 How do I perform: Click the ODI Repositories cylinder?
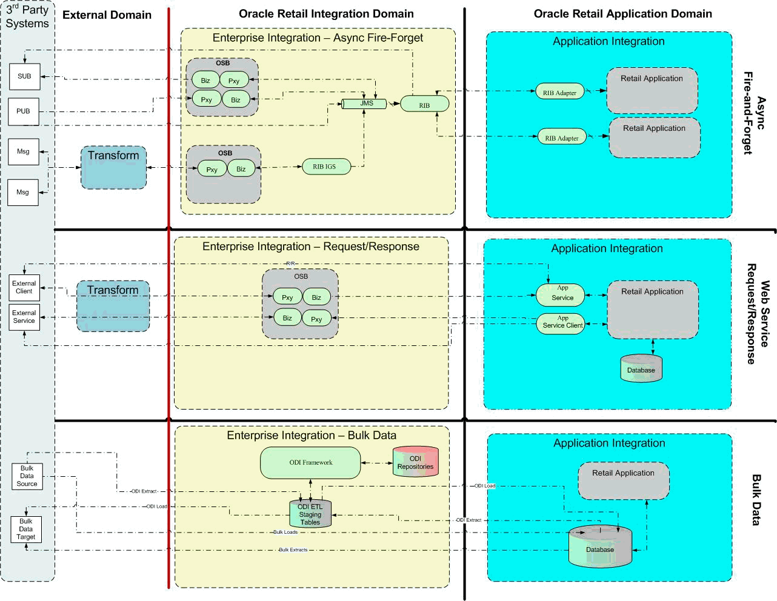415,462
